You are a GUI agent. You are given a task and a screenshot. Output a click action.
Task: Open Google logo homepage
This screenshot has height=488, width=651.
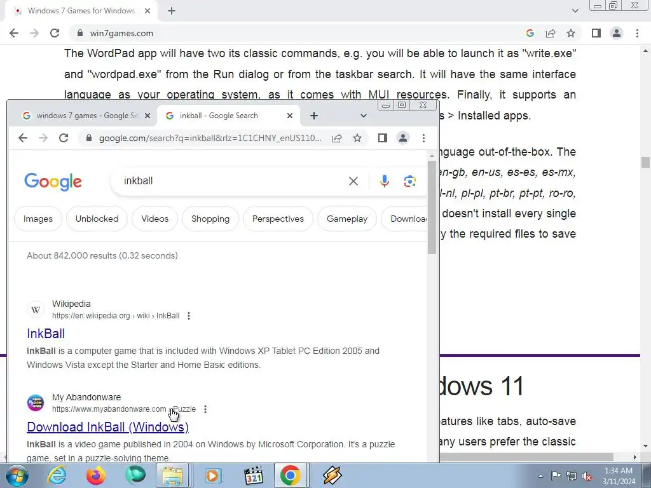point(53,182)
